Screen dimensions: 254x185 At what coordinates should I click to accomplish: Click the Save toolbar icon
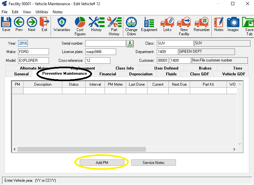(x=6, y=24)
